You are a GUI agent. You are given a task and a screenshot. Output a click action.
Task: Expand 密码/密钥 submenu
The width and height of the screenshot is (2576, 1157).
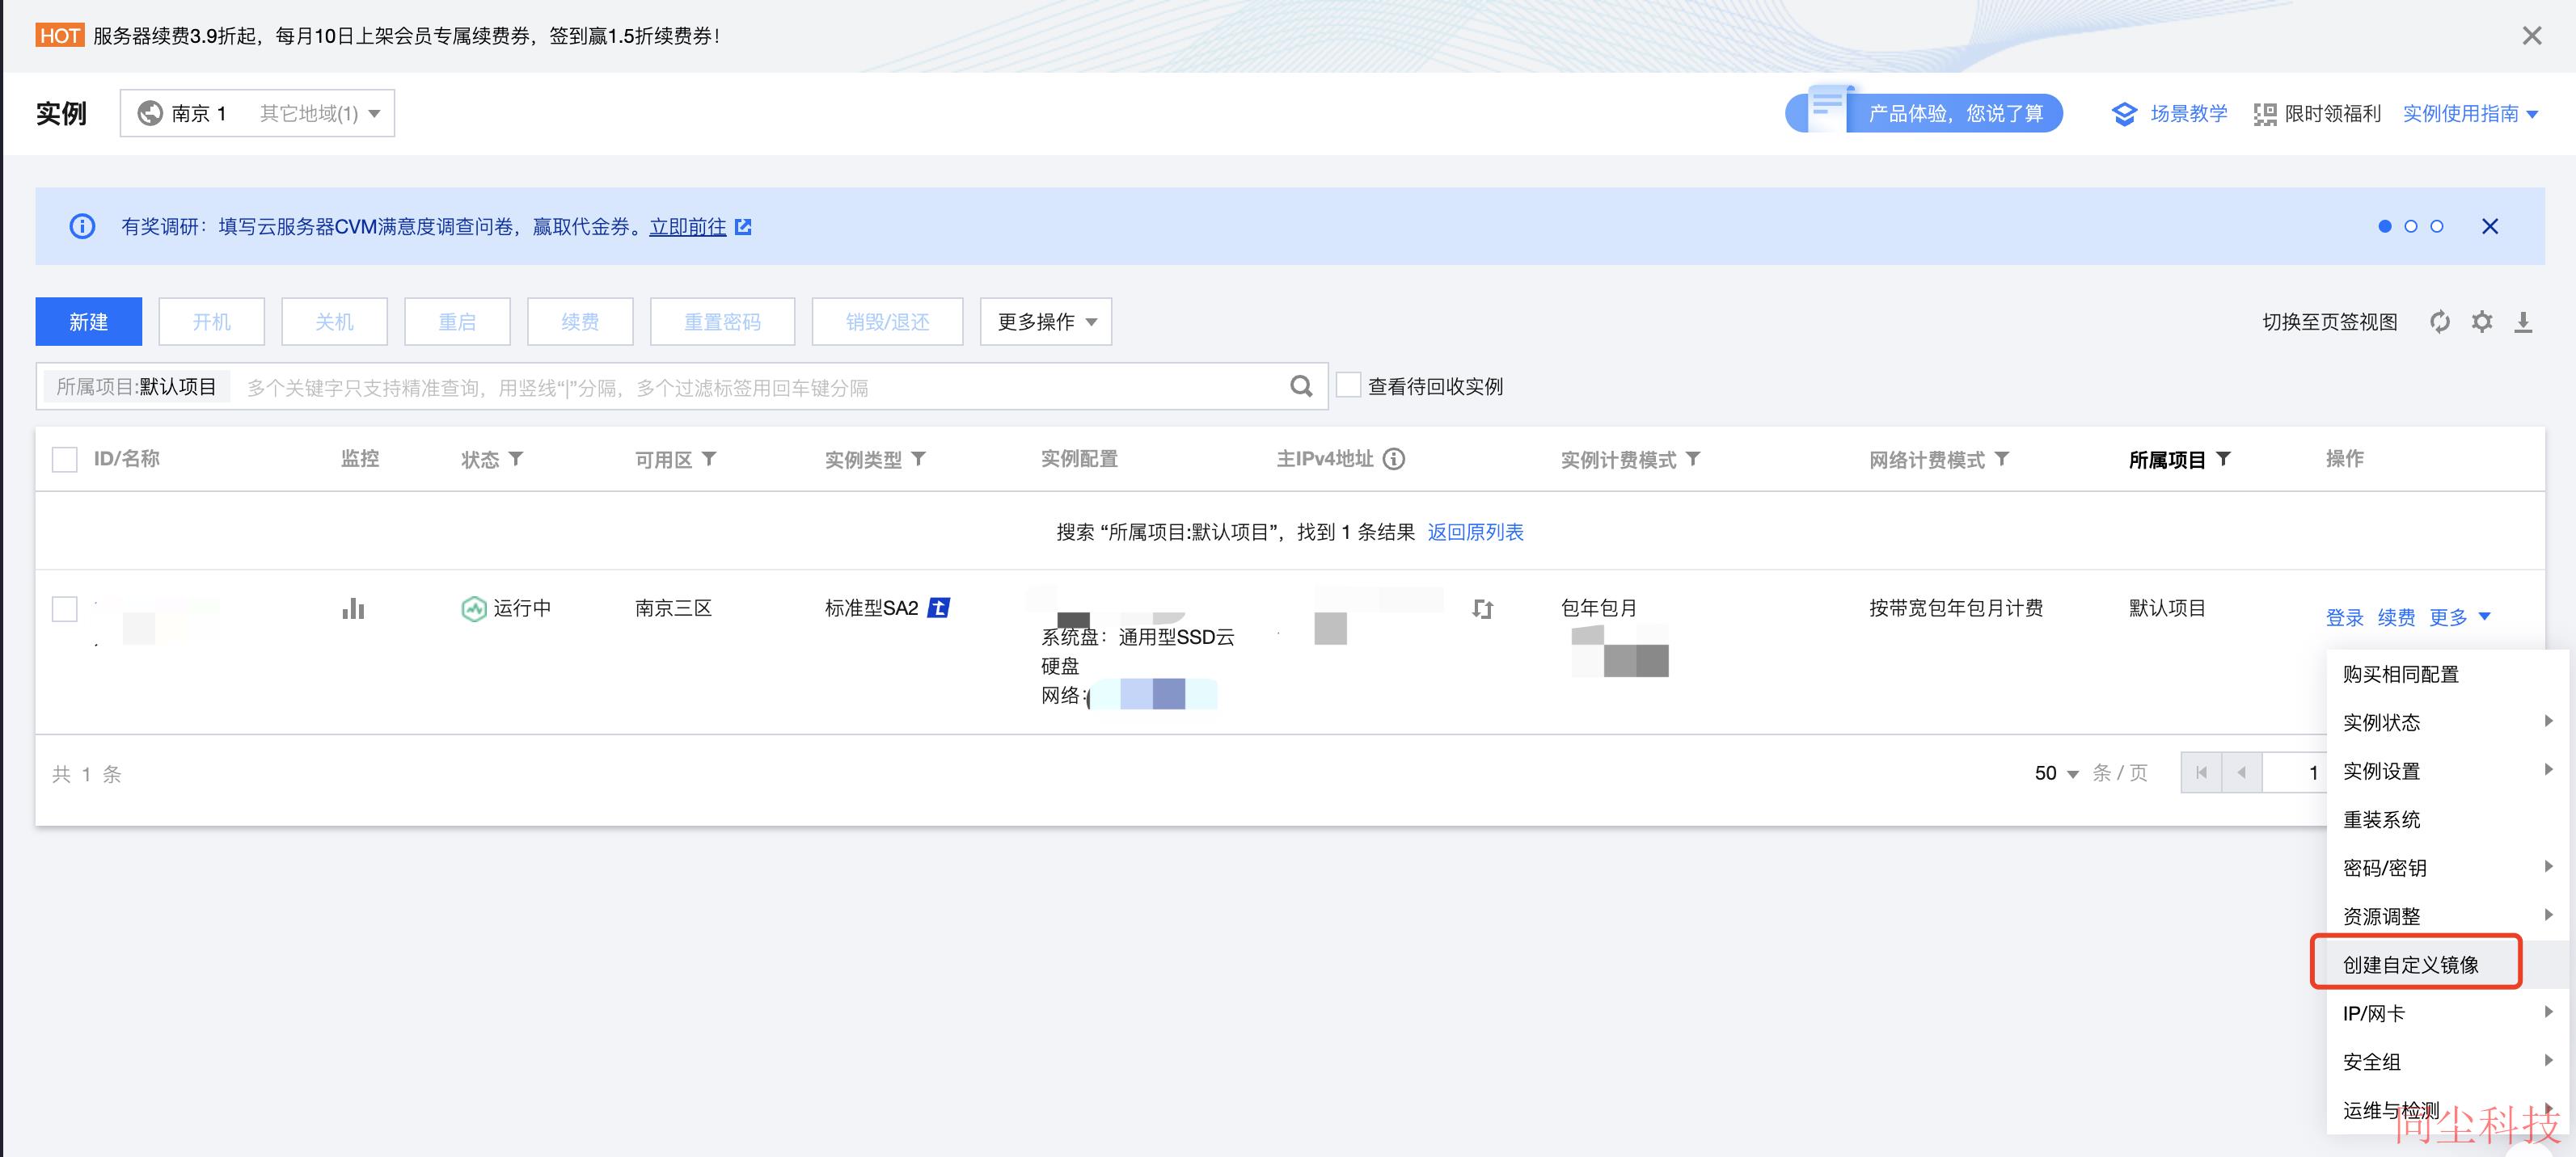tap(2448, 869)
